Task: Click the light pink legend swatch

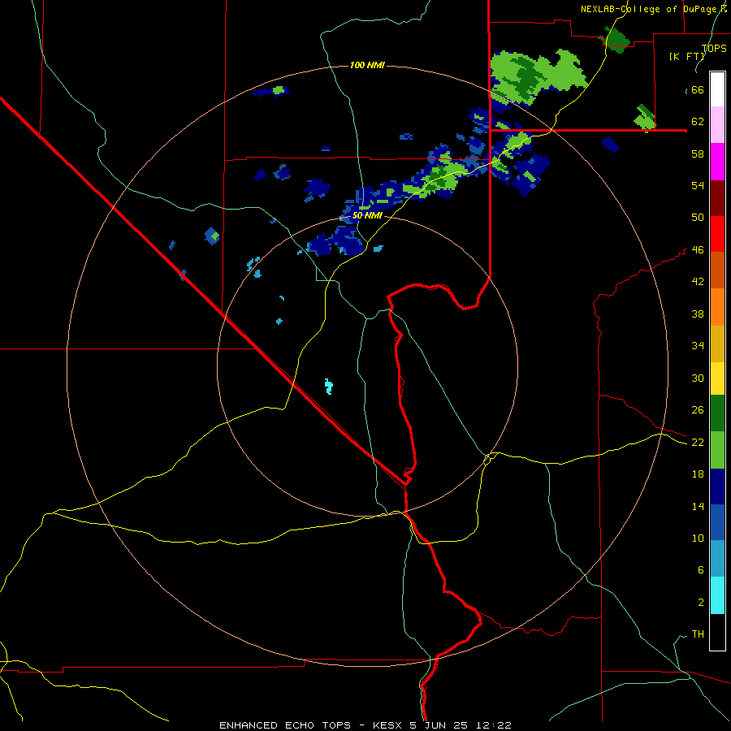Action: [717, 125]
